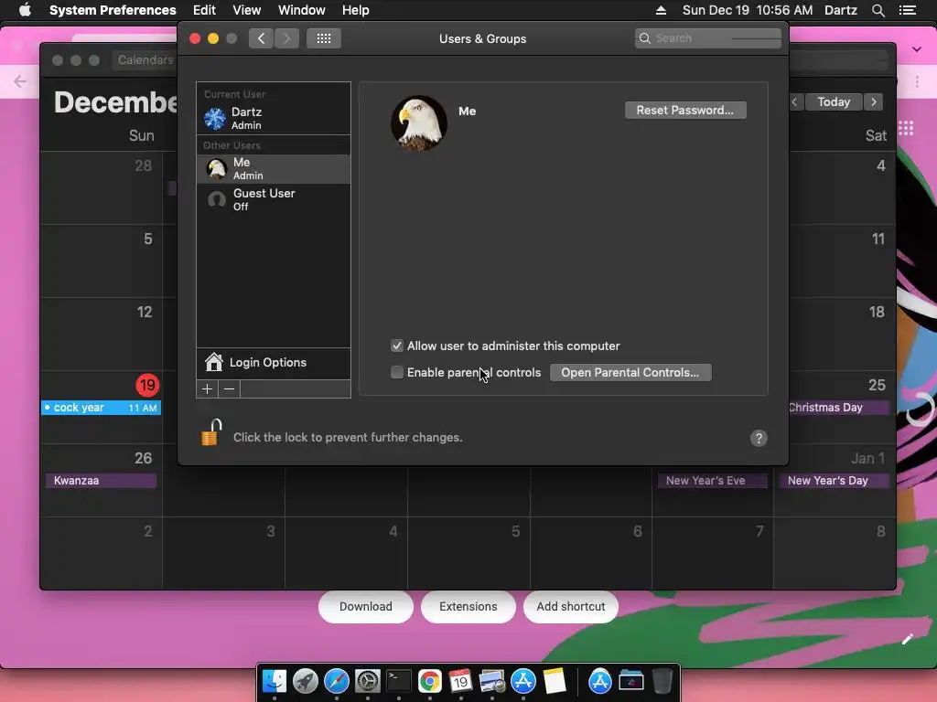The height and width of the screenshot is (702, 937).
Task: Click today's date 19 in Calendar
Action: tap(147, 385)
